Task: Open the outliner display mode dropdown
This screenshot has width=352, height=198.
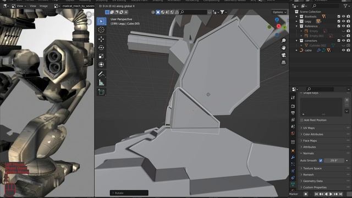Action: click(304, 6)
